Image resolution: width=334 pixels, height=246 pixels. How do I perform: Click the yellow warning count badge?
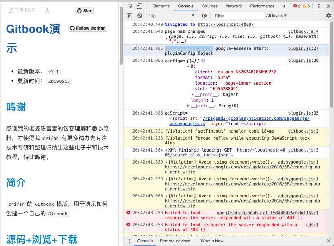coord(306,6)
